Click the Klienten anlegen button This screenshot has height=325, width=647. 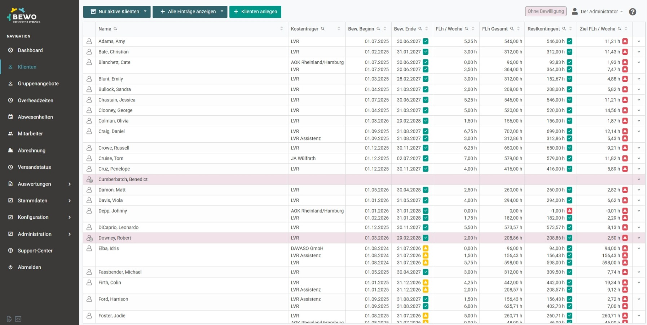[255, 12]
